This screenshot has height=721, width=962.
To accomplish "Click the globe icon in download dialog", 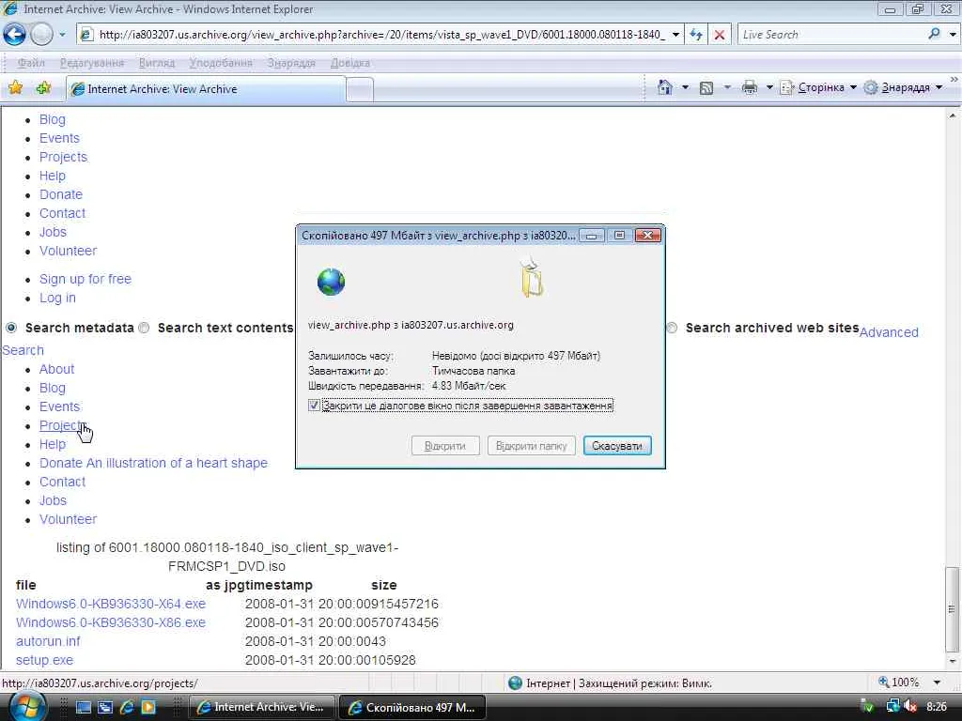I will pyautogui.click(x=332, y=282).
